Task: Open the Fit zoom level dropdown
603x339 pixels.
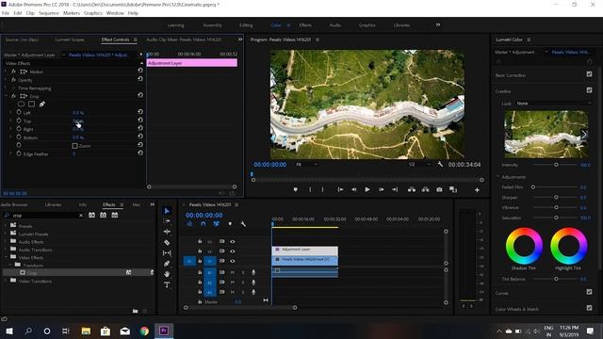Action: tap(306, 164)
